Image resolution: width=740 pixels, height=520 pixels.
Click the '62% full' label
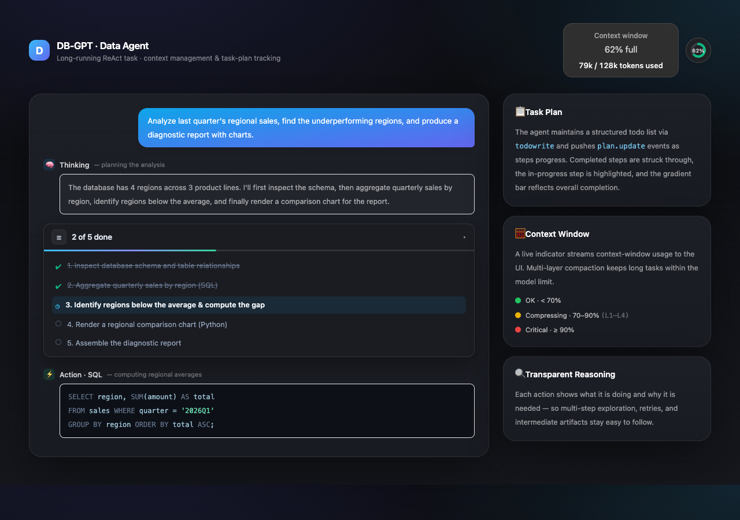(x=621, y=50)
